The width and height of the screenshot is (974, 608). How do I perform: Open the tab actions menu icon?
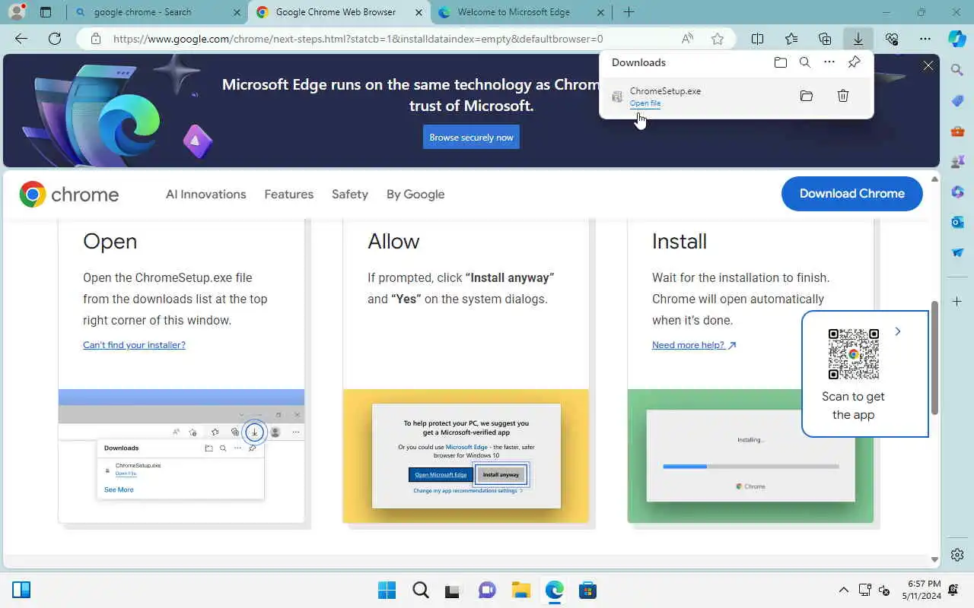[46, 12]
